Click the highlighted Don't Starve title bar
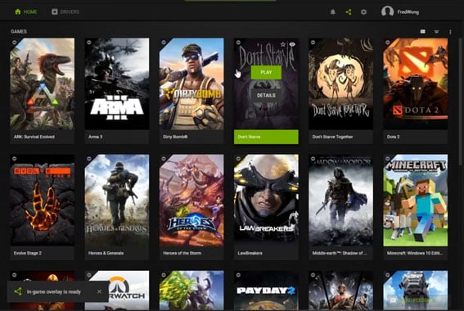Viewport: 464px width, 311px height. tap(266, 137)
